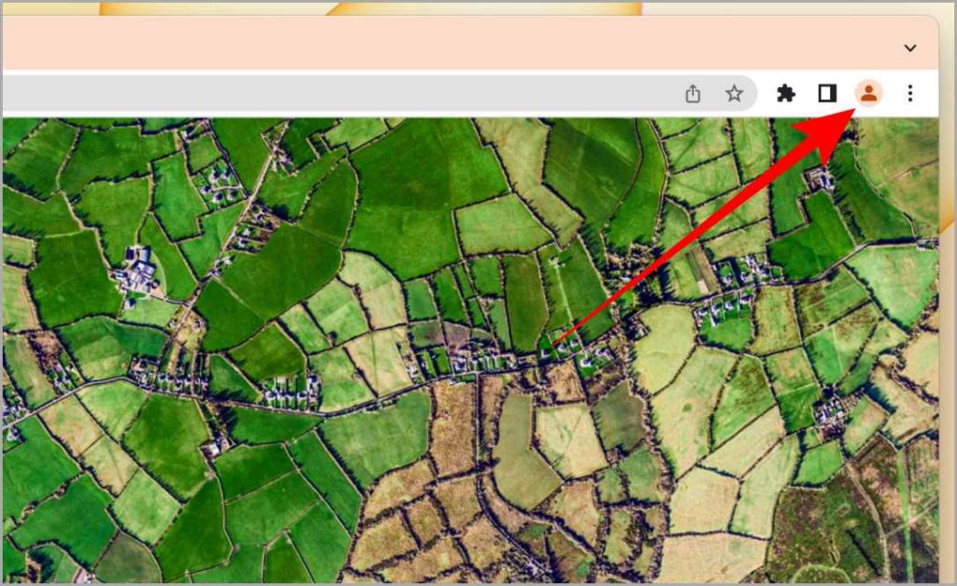The width and height of the screenshot is (957, 586).
Task: Open the three-dot Chrome menu
Action: pyautogui.click(x=910, y=93)
